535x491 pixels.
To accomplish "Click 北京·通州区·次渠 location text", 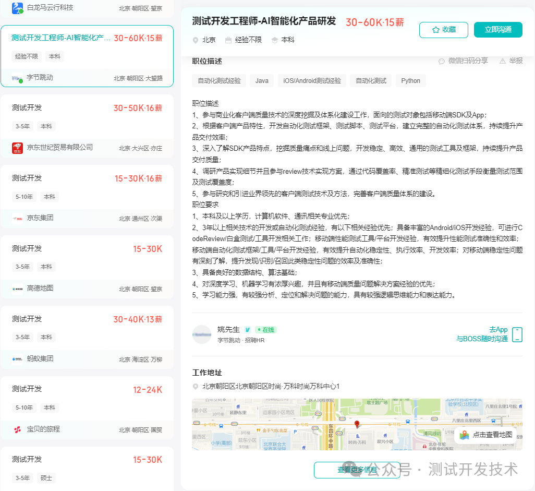I will 141,219.
